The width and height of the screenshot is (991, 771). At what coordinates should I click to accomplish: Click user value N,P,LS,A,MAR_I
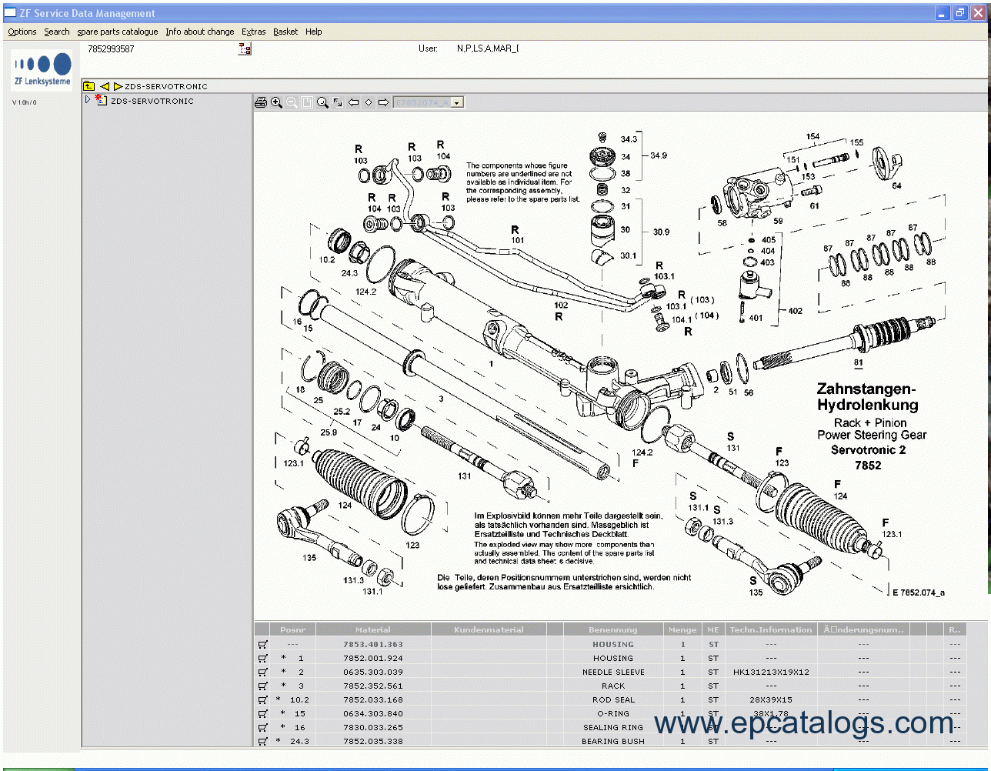(x=488, y=48)
